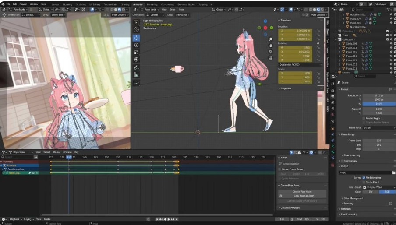
Task: Collapse the Transform panel
Action: [x=285, y=21]
